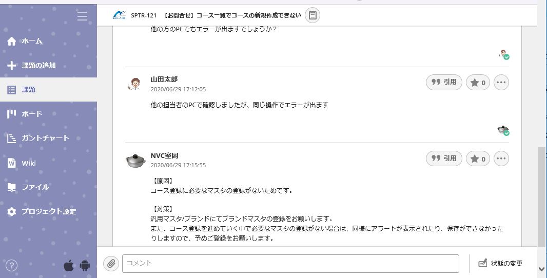547x278 pixels.
Task: Click the gear icon beside プロジェクト設定
Action: [x=11, y=212]
